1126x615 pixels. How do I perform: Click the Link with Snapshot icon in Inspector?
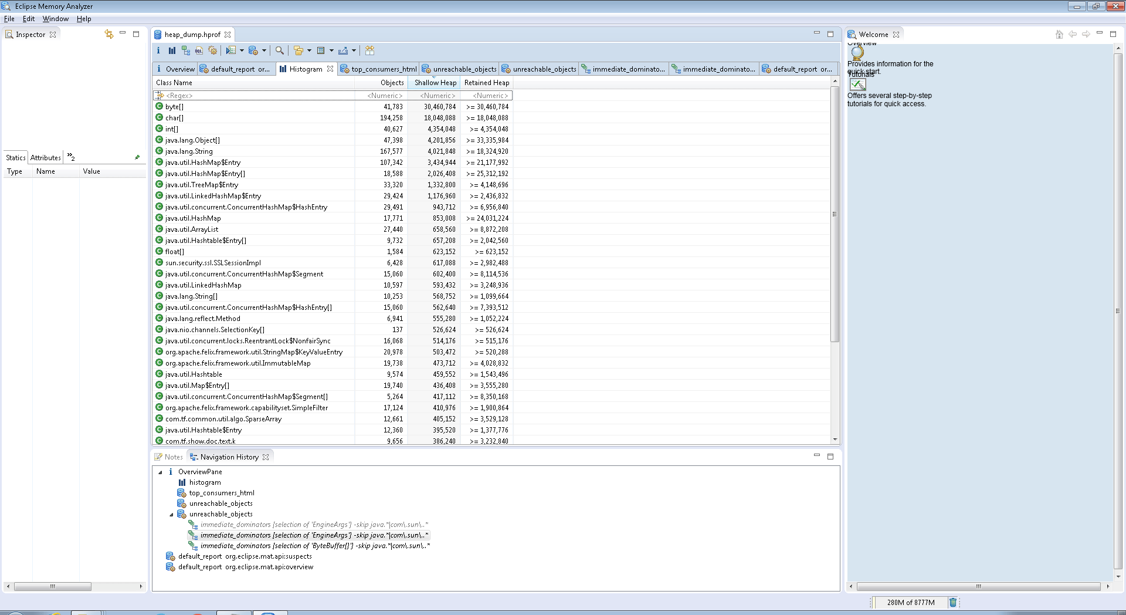click(108, 34)
